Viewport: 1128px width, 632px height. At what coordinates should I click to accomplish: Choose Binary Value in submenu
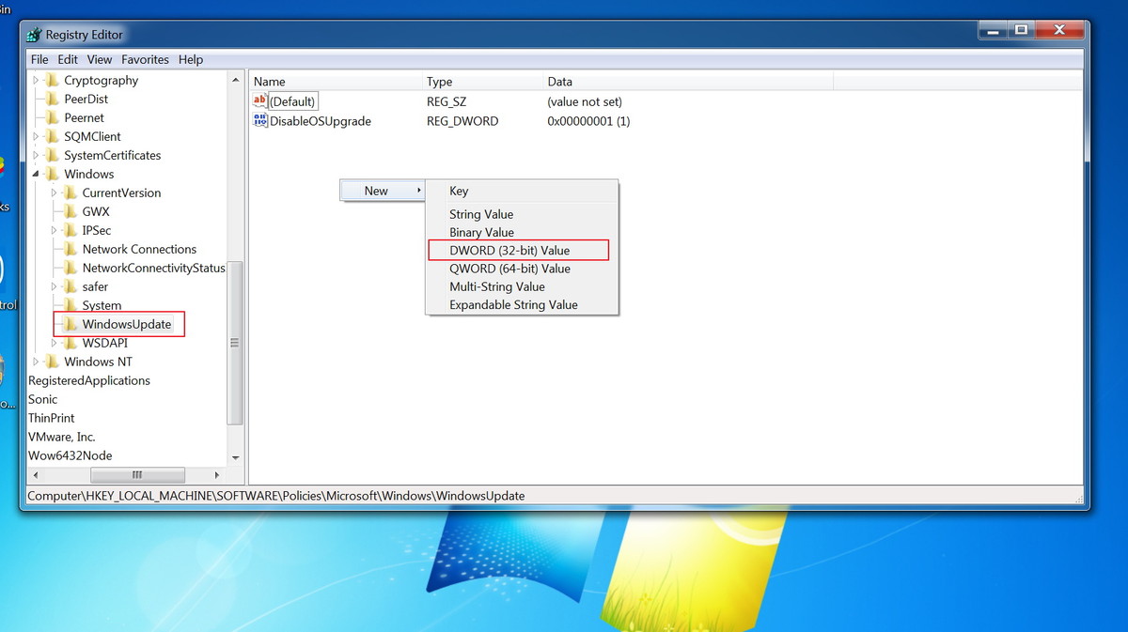pyautogui.click(x=522, y=232)
